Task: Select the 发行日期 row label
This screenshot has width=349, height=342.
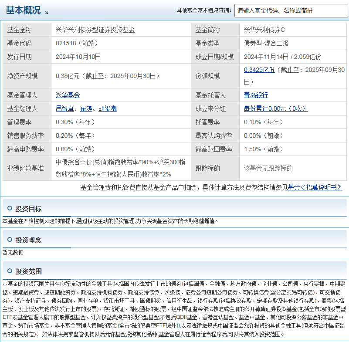Action: (19, 57)
